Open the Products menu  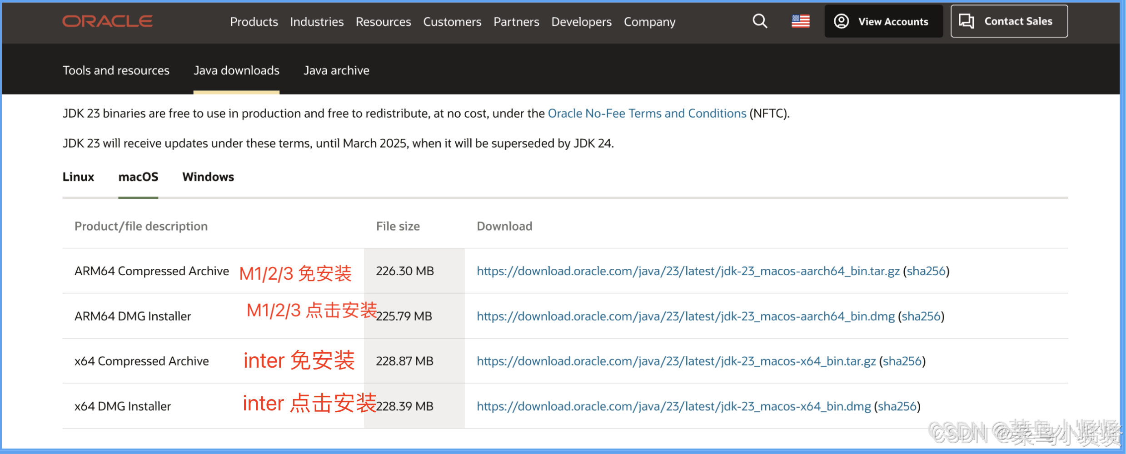click(254, 22)
